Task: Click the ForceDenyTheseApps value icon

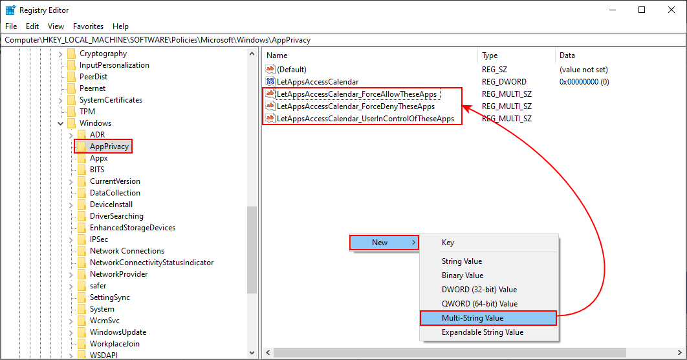Action: point(270,106)
